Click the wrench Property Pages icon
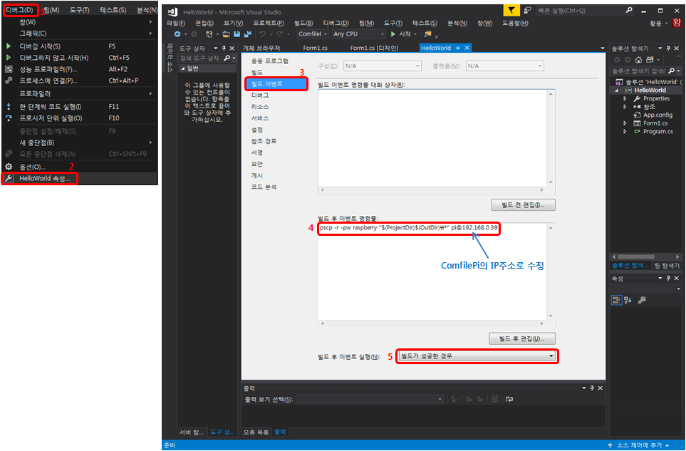The image size is (686, 451). point(643,300)
